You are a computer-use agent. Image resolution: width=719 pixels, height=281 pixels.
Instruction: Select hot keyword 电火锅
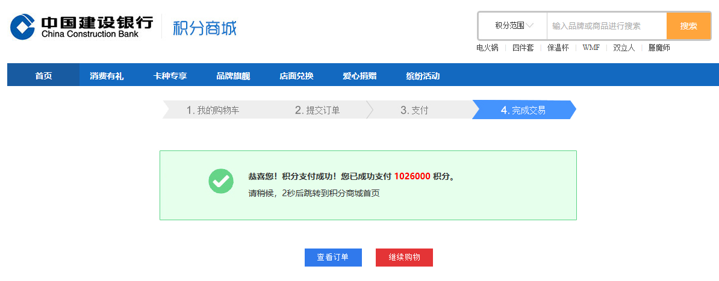click(487, 48)
